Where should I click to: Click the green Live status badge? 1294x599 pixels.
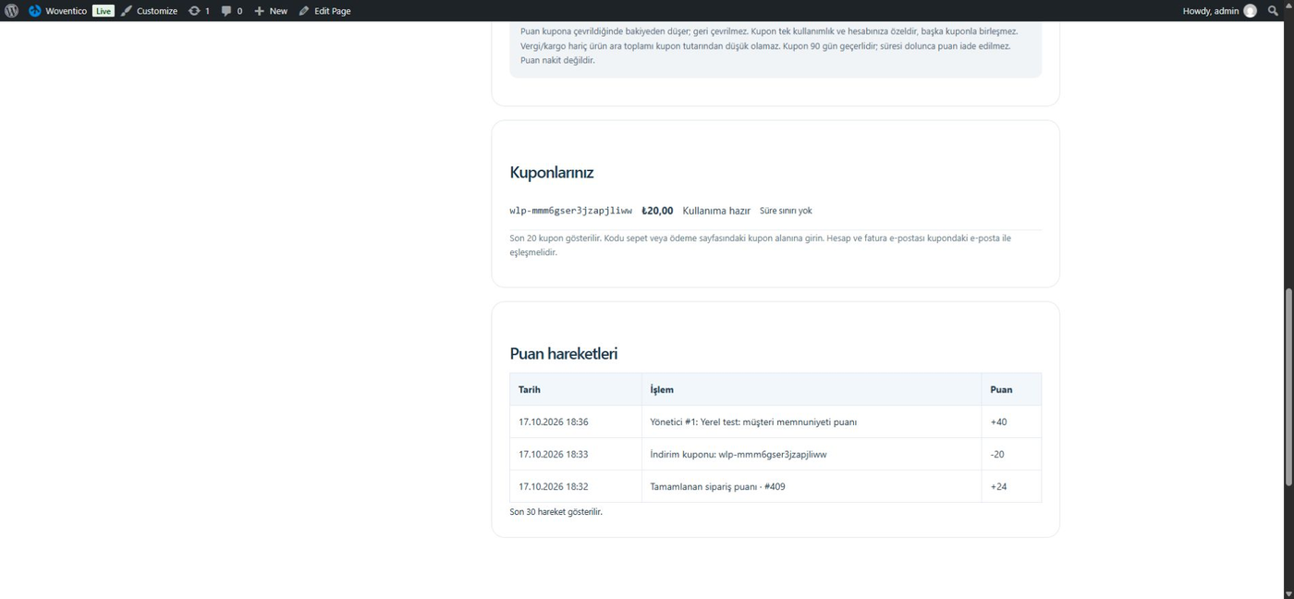pyautogui.click(x=103, y=11)
